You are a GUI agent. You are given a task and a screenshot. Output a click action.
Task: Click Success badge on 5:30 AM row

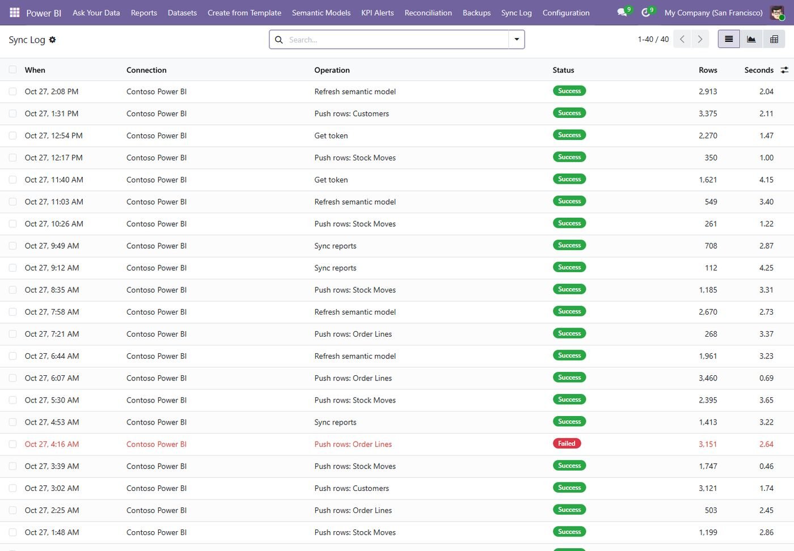(x=569, y=399)
